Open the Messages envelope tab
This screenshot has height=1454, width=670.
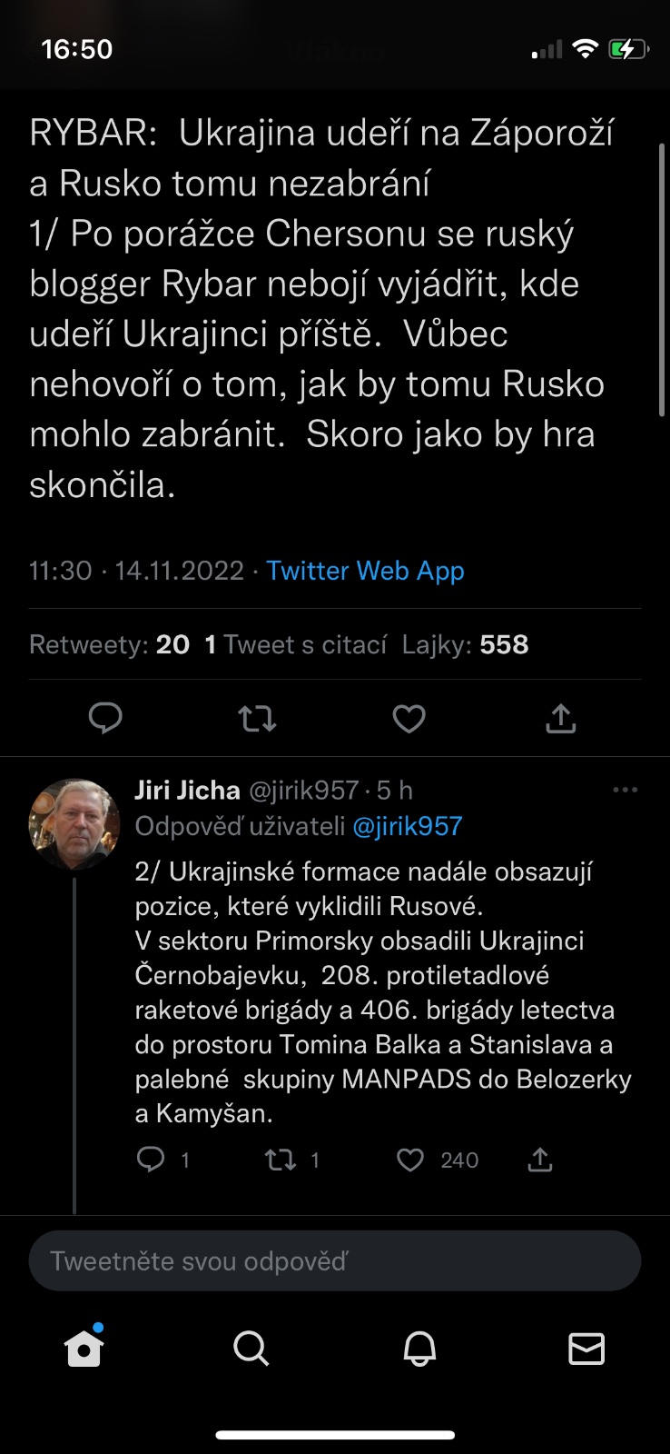(x=586, y=1349)
